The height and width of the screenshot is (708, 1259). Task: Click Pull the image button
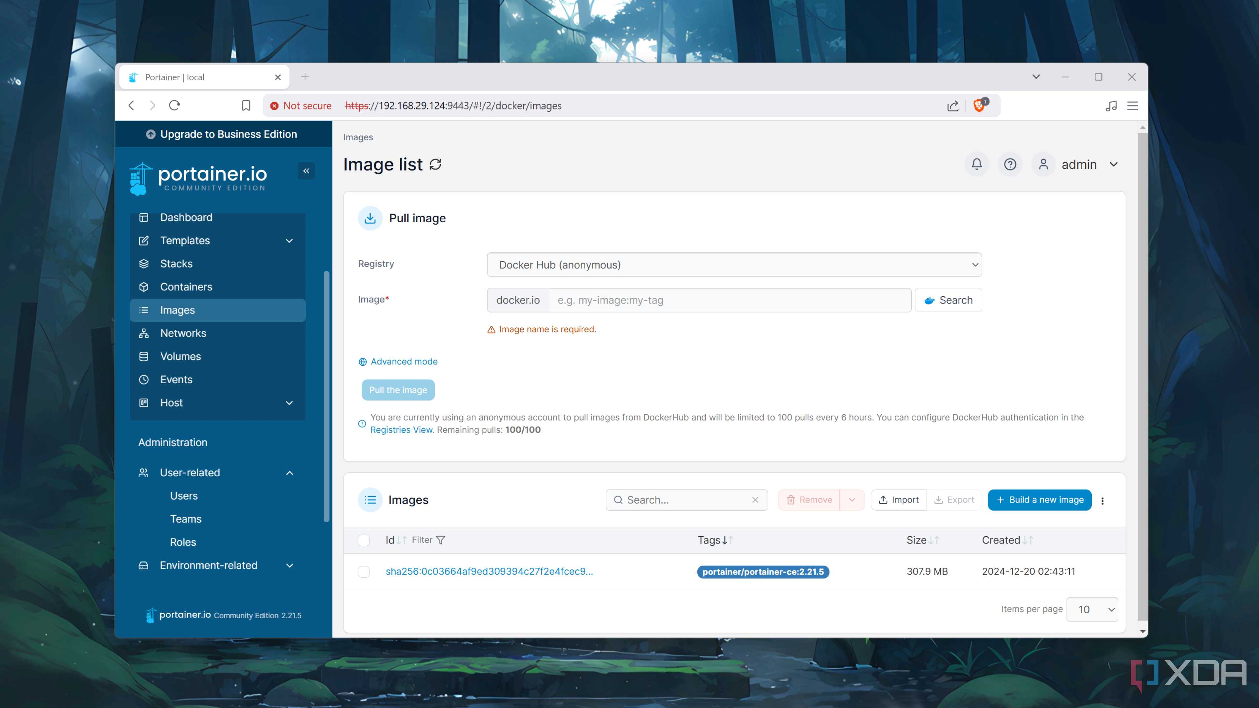coord(398,390)
